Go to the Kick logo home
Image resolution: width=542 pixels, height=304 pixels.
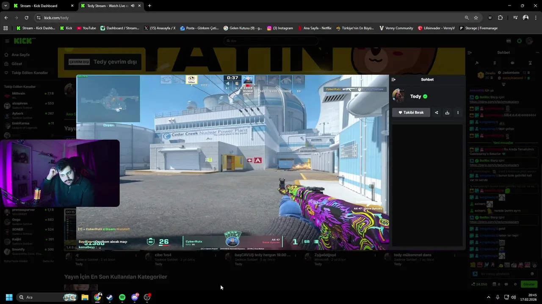tap(25, 41)
